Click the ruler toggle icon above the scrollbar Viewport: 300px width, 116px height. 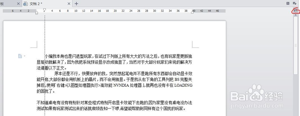pyautogui.click(x=296, y=11)
